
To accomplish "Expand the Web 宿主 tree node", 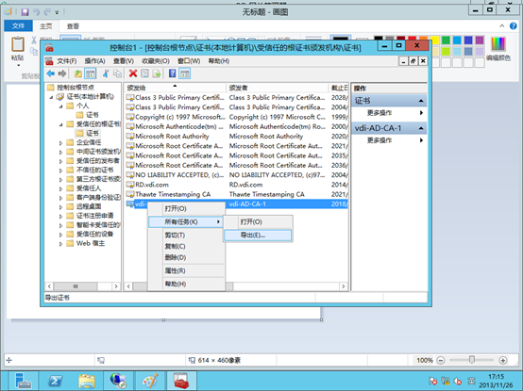I will [x=60, y=244].
